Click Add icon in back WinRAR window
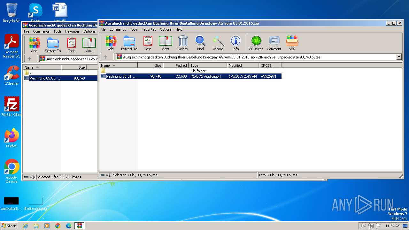 coord(34,45)
